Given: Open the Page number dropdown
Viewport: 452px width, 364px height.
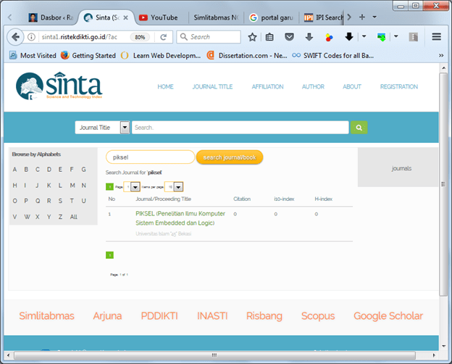Looking at the screenshot, I should pyautogui.click(x=135, y=187).
